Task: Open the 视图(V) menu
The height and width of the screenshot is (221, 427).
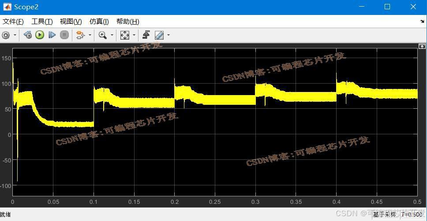Action: pyautogui.click(x=71, y=22)
